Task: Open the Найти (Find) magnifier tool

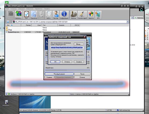Action: coord(49,15)
